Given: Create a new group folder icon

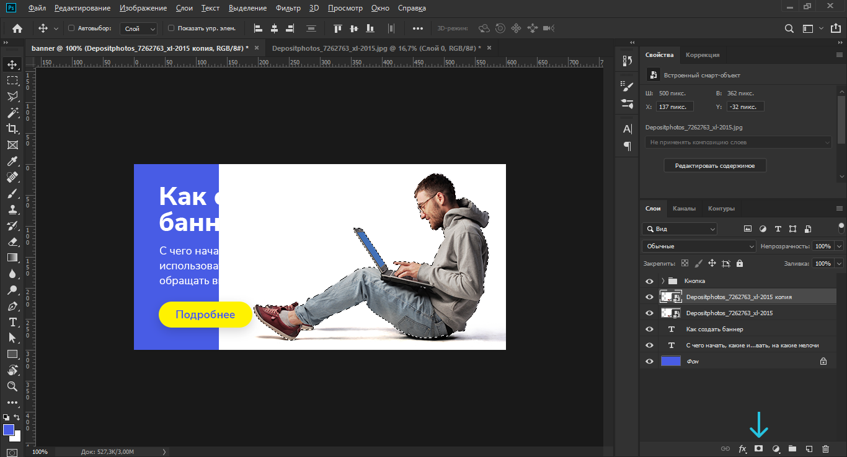Looking at the screenshot, I should point(792,448).
